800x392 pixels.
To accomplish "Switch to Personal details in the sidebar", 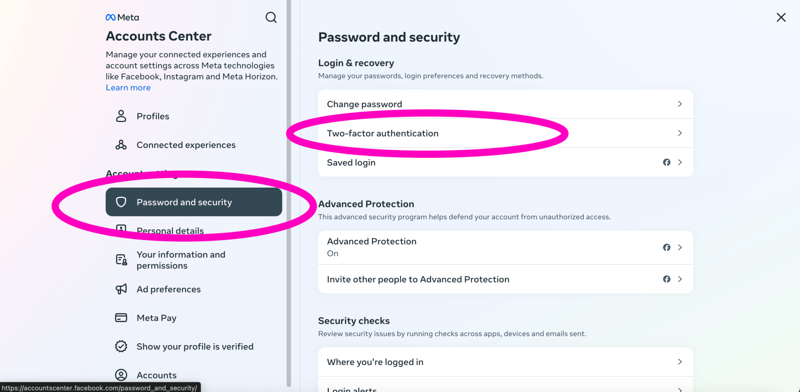I will [x=170, y=230].
